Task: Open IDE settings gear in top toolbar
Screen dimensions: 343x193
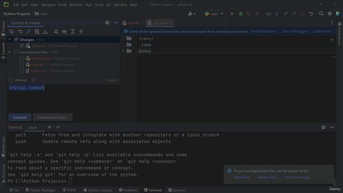Action: pyautogui.click(x=330, y=14)
